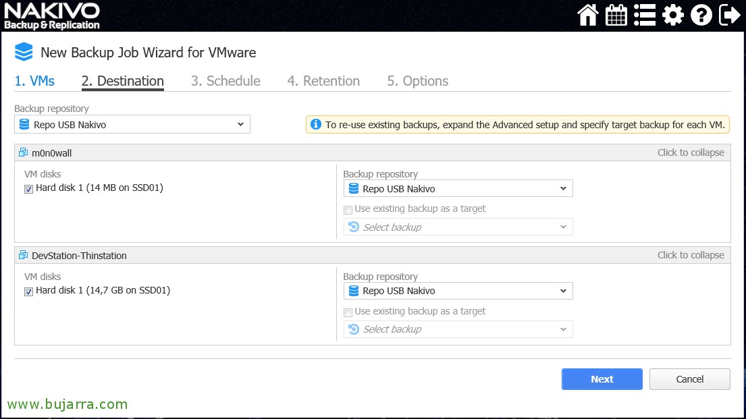The height and width of the screenshot is (419, 746).
Task: Enable 'Use existing backup as a target' for m0n0wall
Action: tap(348, 210)
